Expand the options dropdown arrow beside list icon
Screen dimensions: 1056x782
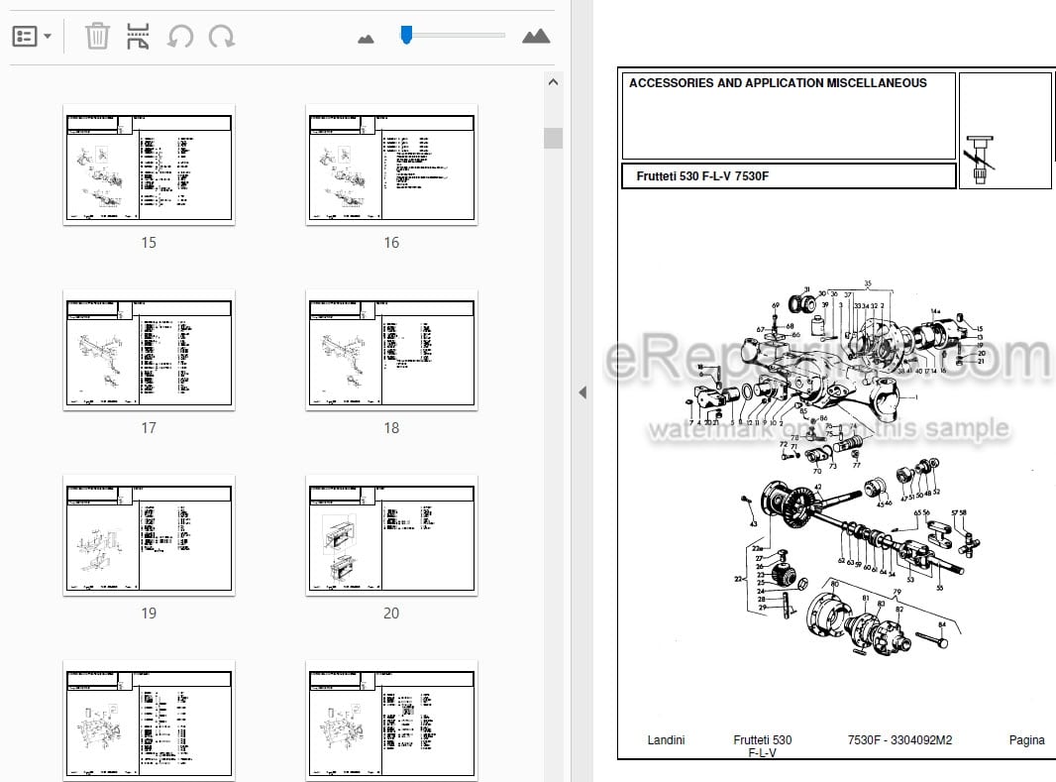click(48, 37)
